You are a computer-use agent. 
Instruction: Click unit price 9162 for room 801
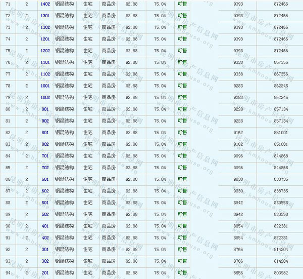point(238,133)
